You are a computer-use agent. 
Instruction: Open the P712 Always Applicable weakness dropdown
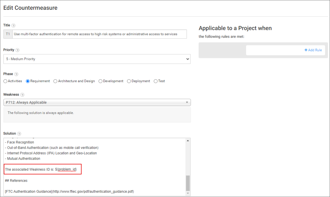97,102
